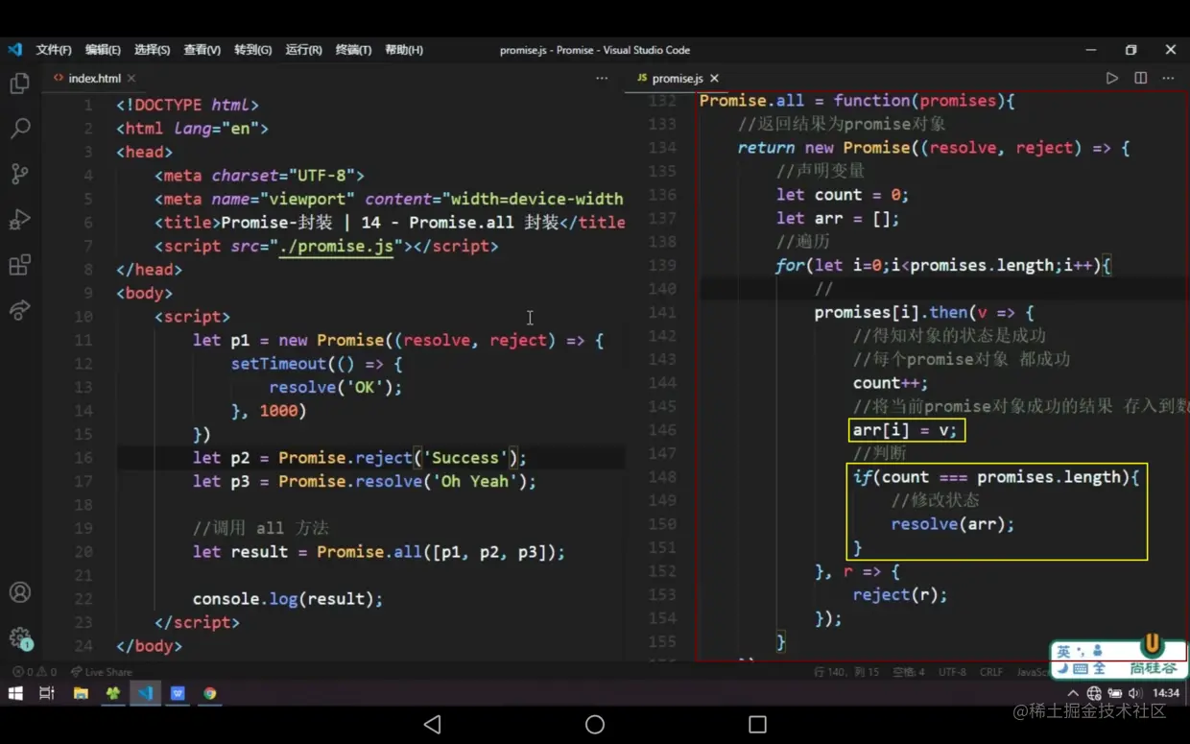
Task: Show hidden system tray icons
Action: coord(1072,693)
